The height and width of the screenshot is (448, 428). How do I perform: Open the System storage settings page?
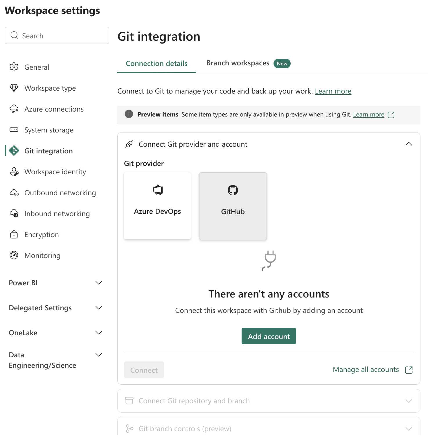tap(57, 130)
